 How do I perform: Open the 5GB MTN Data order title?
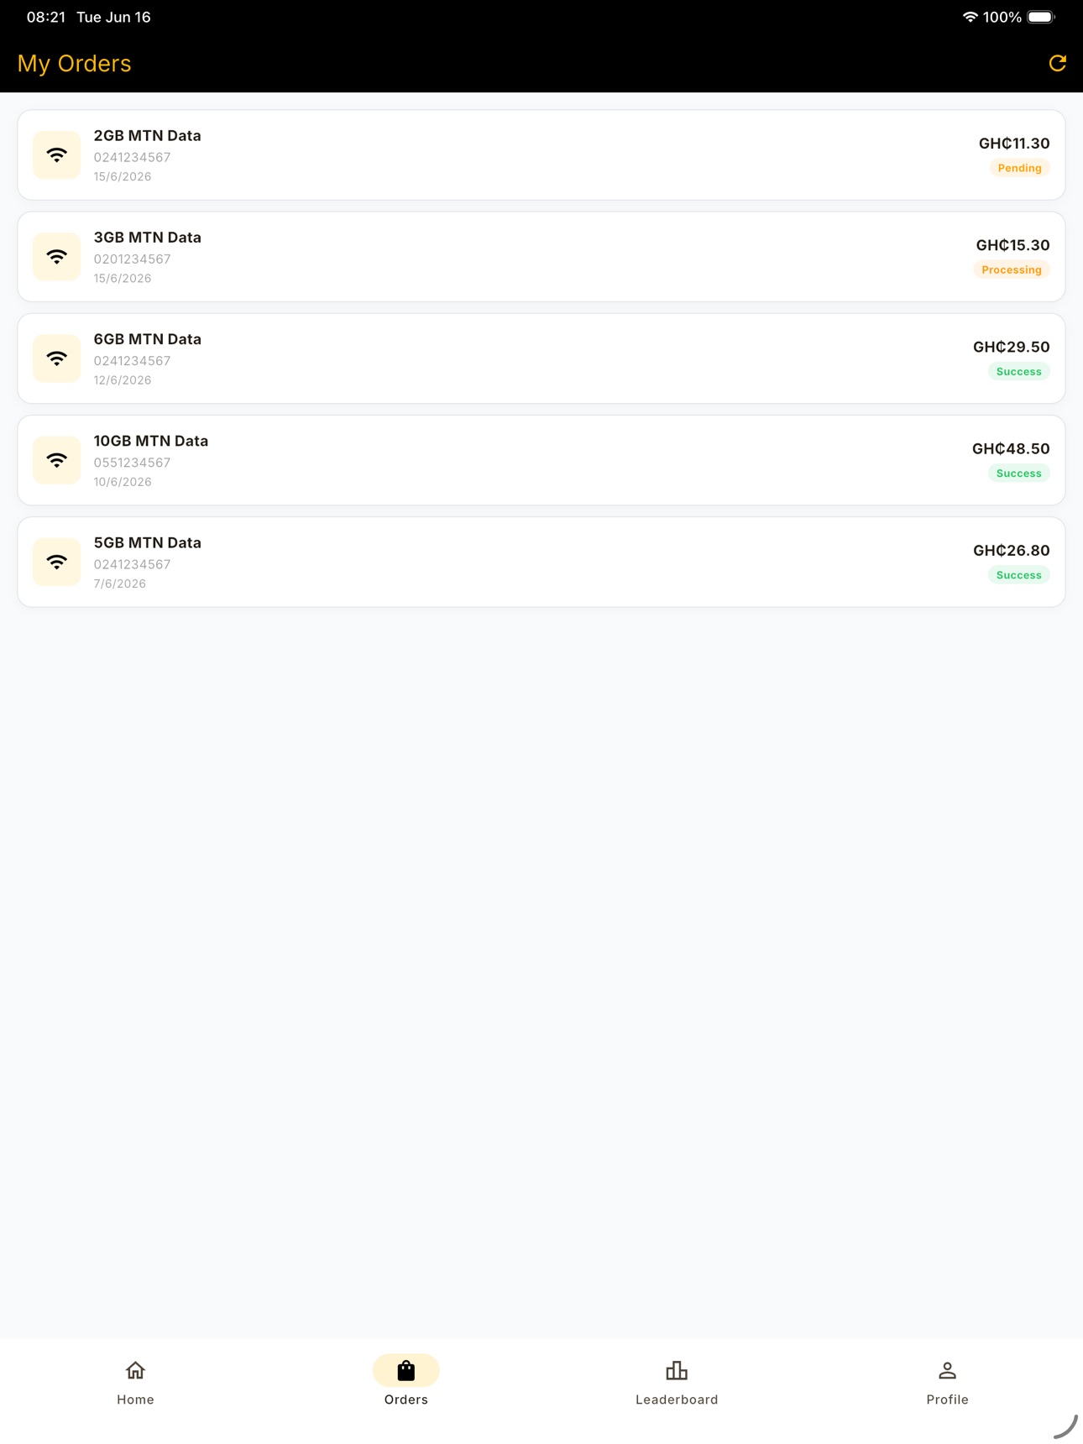(x=147, y=541)
